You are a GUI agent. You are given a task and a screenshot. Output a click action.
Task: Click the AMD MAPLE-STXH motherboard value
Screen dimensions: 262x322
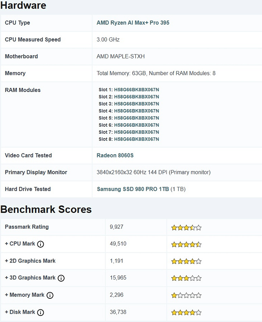120,56
